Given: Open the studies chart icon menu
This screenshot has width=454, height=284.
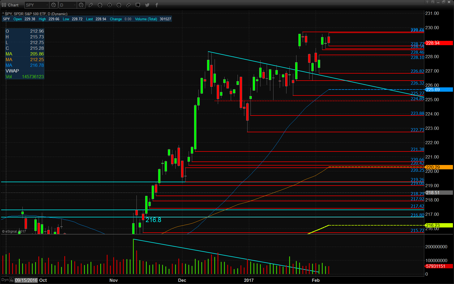Looking at the screenshot, I should tap(100, 5).
